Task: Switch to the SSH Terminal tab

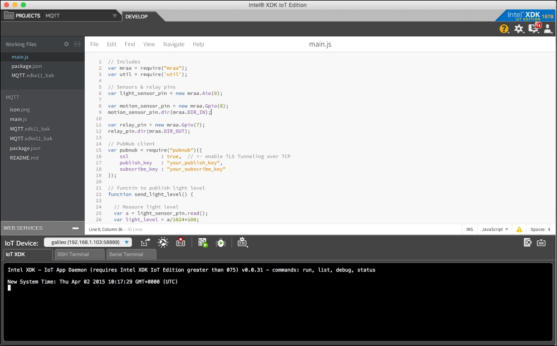Action: coord(79,255)
